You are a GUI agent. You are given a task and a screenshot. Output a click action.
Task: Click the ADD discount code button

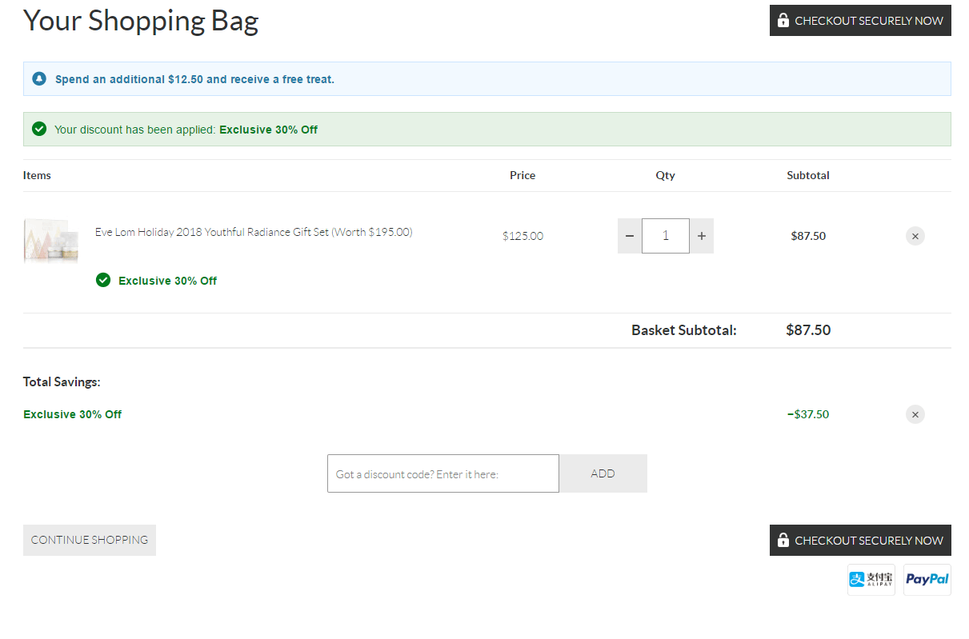tap(603, 473)
